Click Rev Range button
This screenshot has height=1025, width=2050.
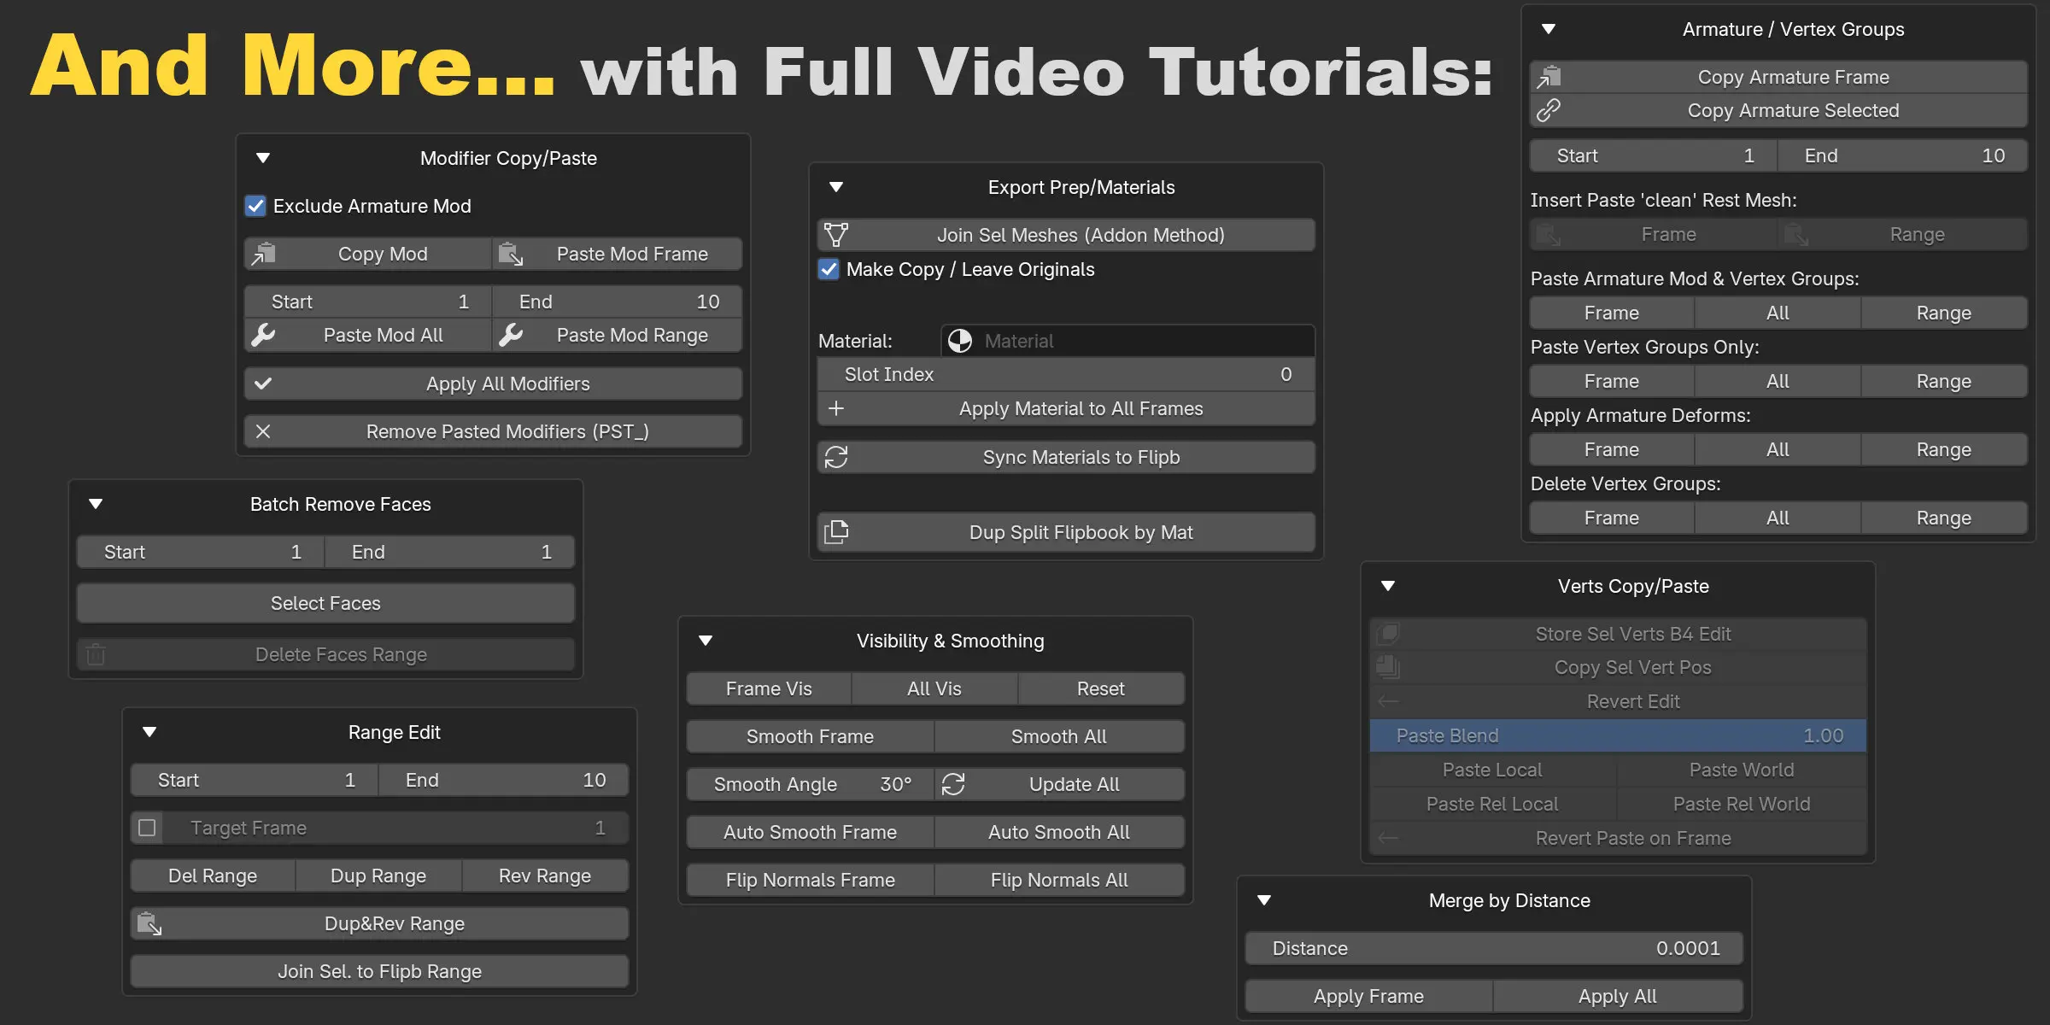pyautogui.click(x=545, y=876)
